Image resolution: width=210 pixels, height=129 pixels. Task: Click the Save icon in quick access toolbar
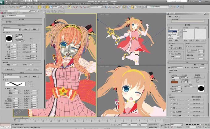coord(12,1)
